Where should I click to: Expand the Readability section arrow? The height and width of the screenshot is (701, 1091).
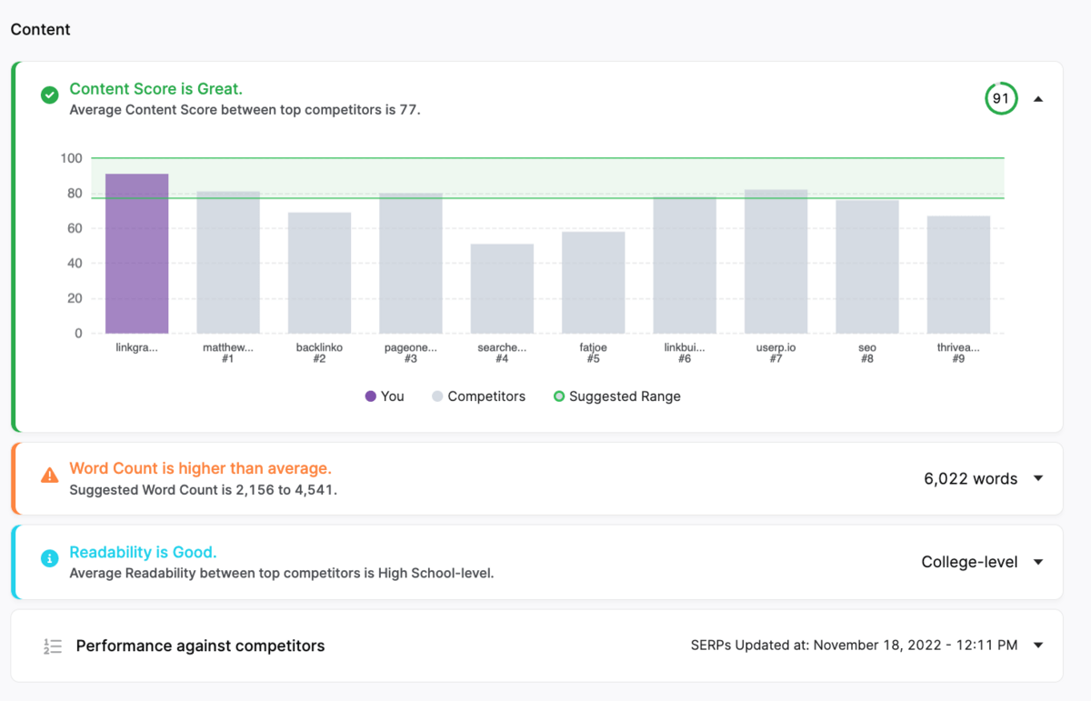[x=1038, y=562]
